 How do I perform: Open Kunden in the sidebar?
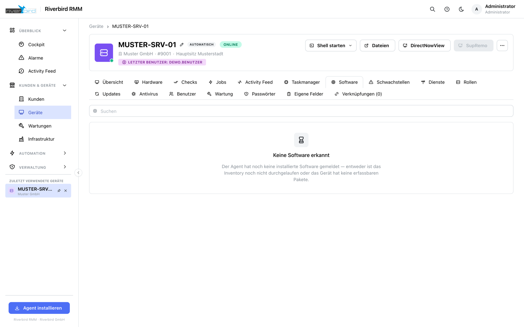pos(43,99)
